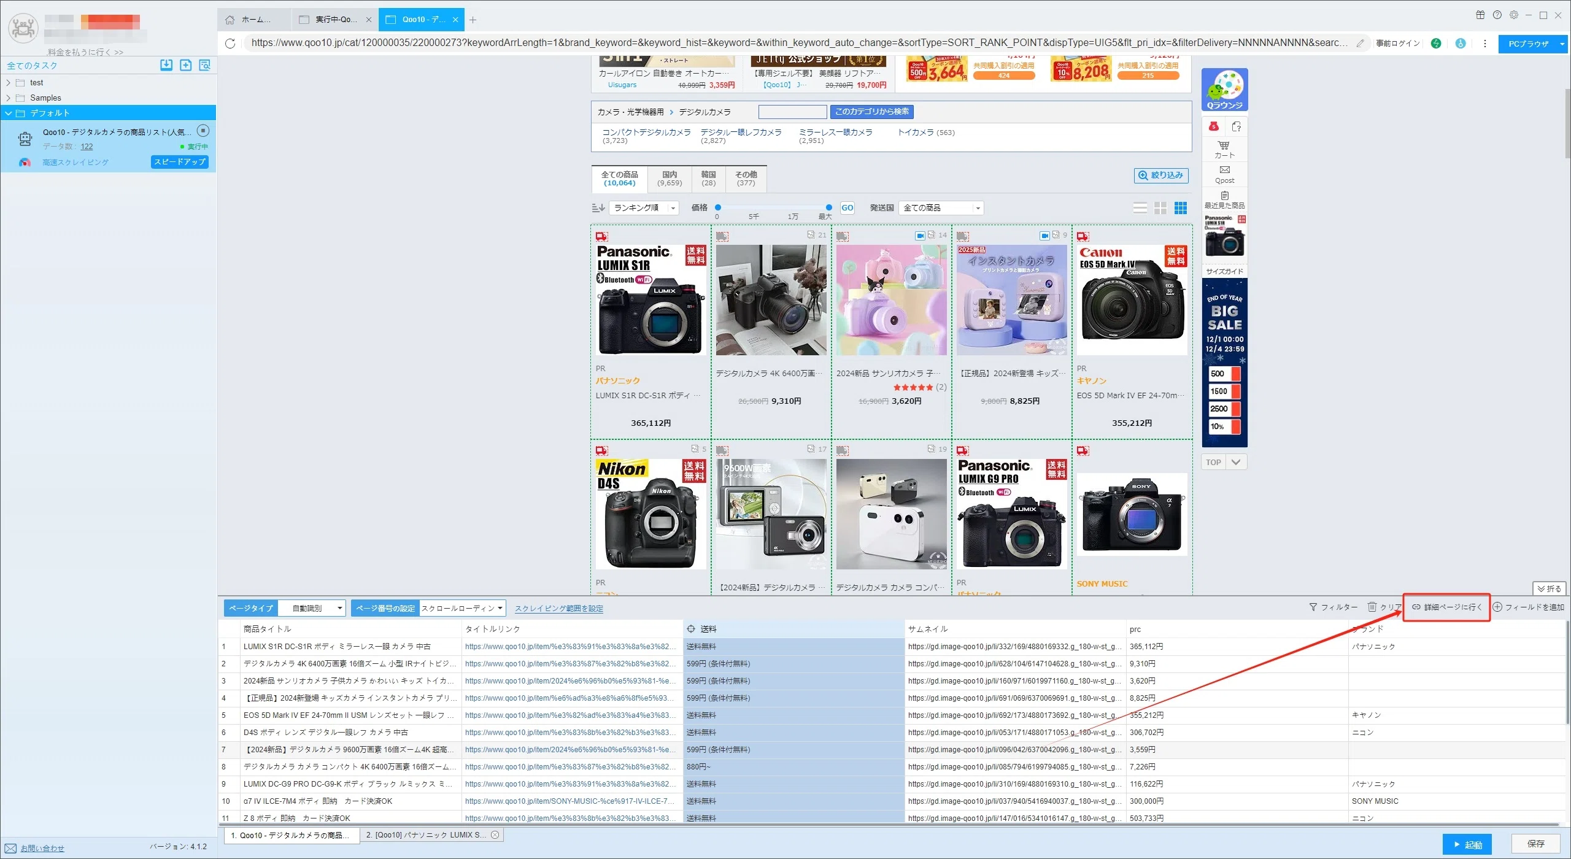Select the list view icon

pos(1140,208)
